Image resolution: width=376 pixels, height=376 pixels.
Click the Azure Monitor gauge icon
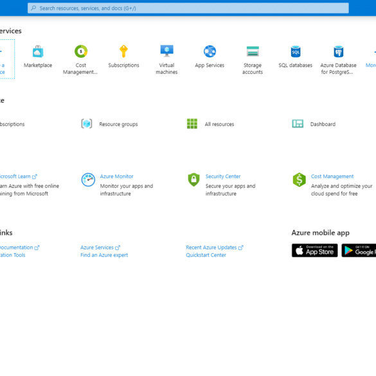click(88, 179)
